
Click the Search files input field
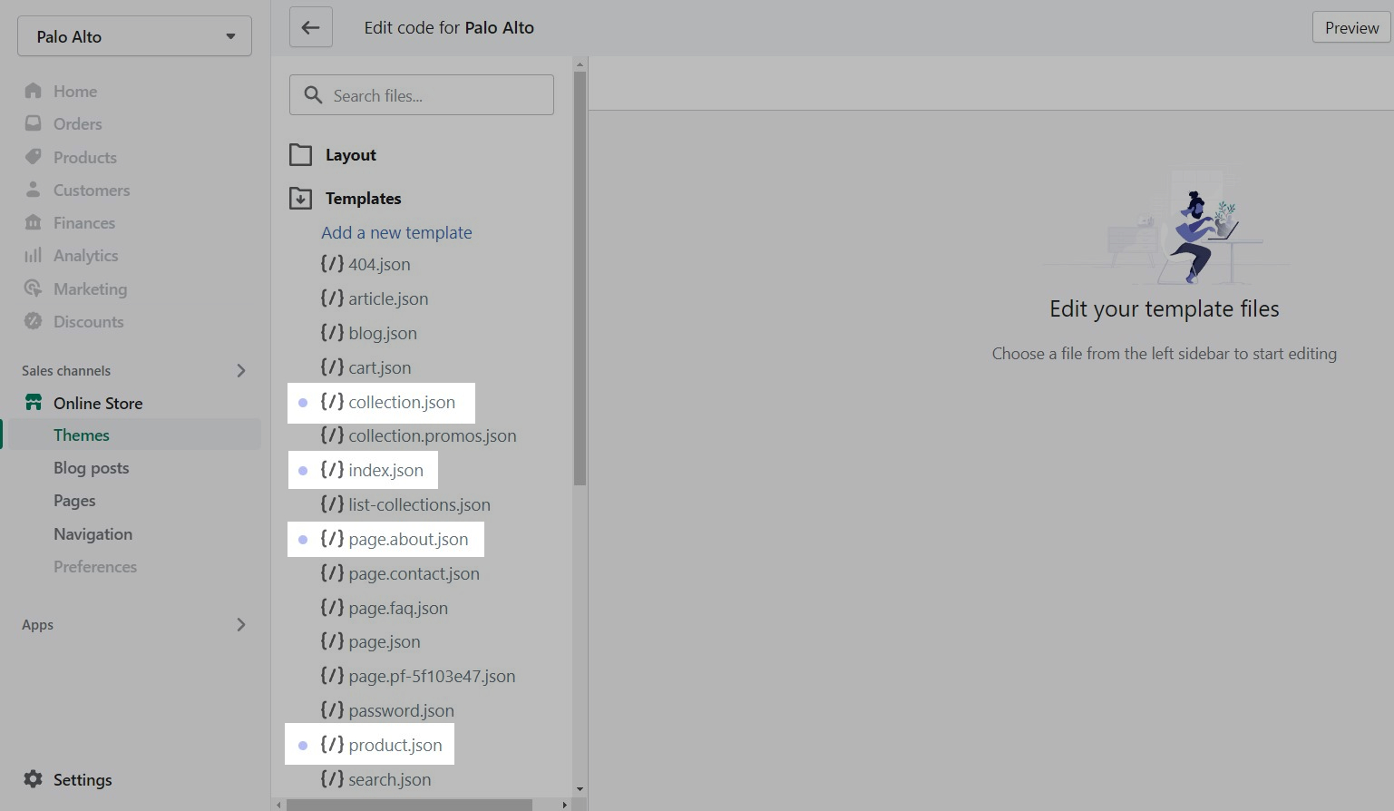click(435, 95)
